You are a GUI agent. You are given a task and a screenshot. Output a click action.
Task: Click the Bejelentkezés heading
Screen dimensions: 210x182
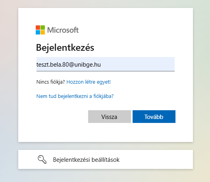(65, 48)
